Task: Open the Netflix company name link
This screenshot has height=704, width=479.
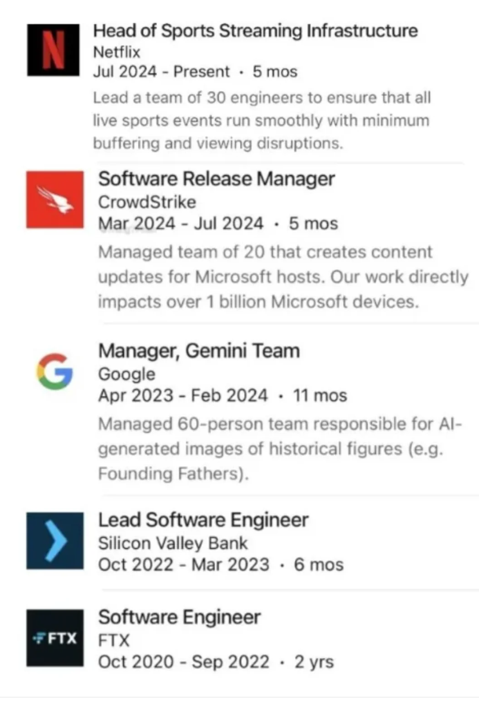Action: [x=117, y=52]
